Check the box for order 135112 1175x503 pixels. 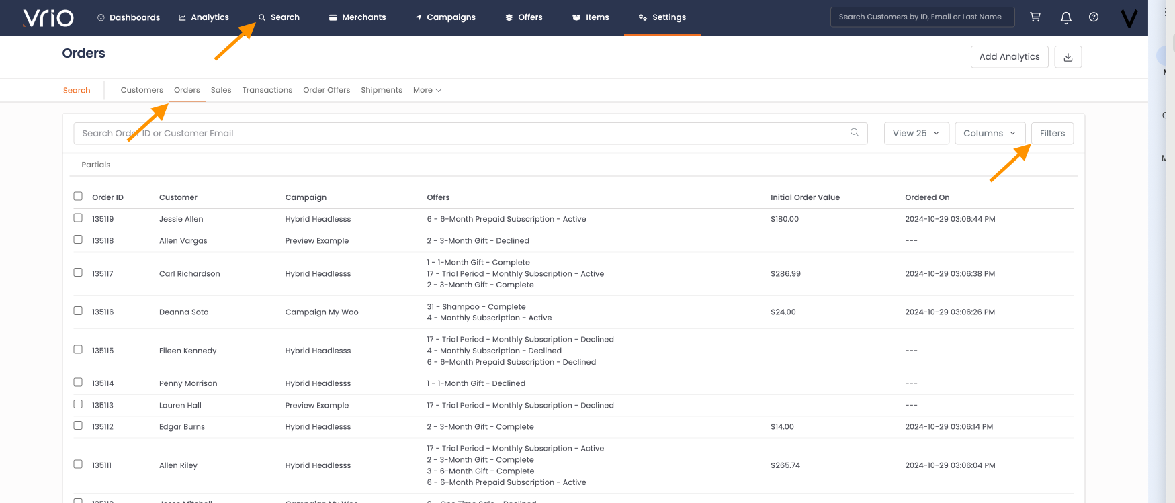coord(78,426)
